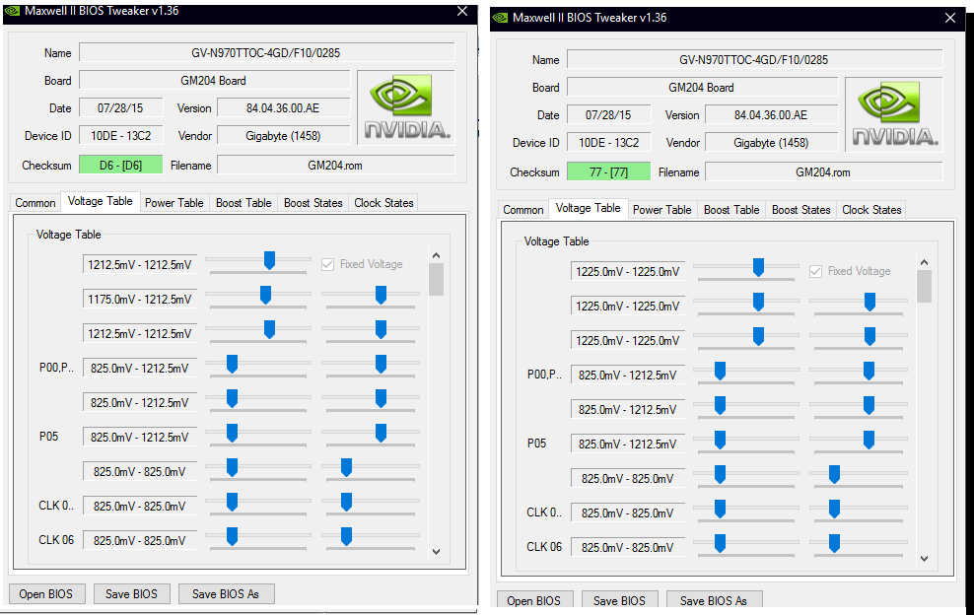Click NVIDIA logo in right window
The width and height of the screenshot is (974, 615).
pyautogui.click(x=894, y=114)
